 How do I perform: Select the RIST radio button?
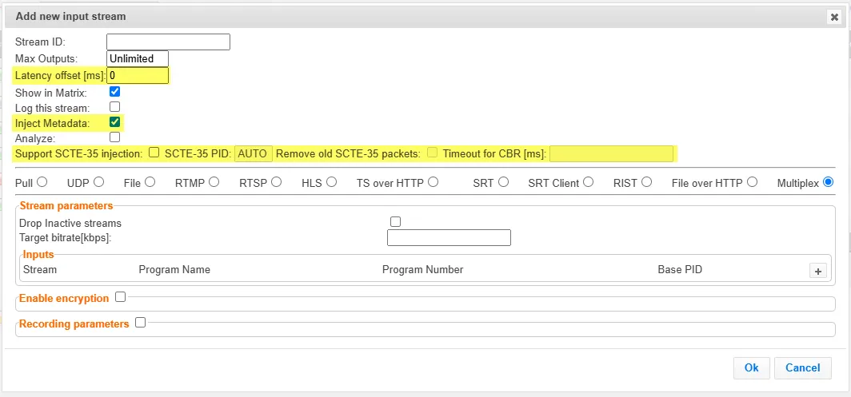646,182
